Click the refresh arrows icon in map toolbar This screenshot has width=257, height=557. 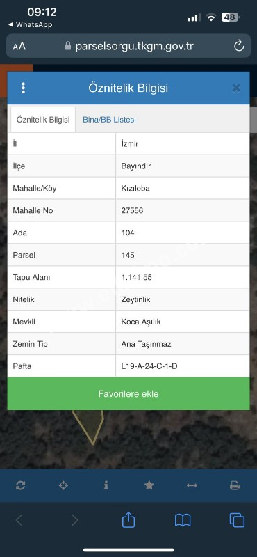(21, 485)
